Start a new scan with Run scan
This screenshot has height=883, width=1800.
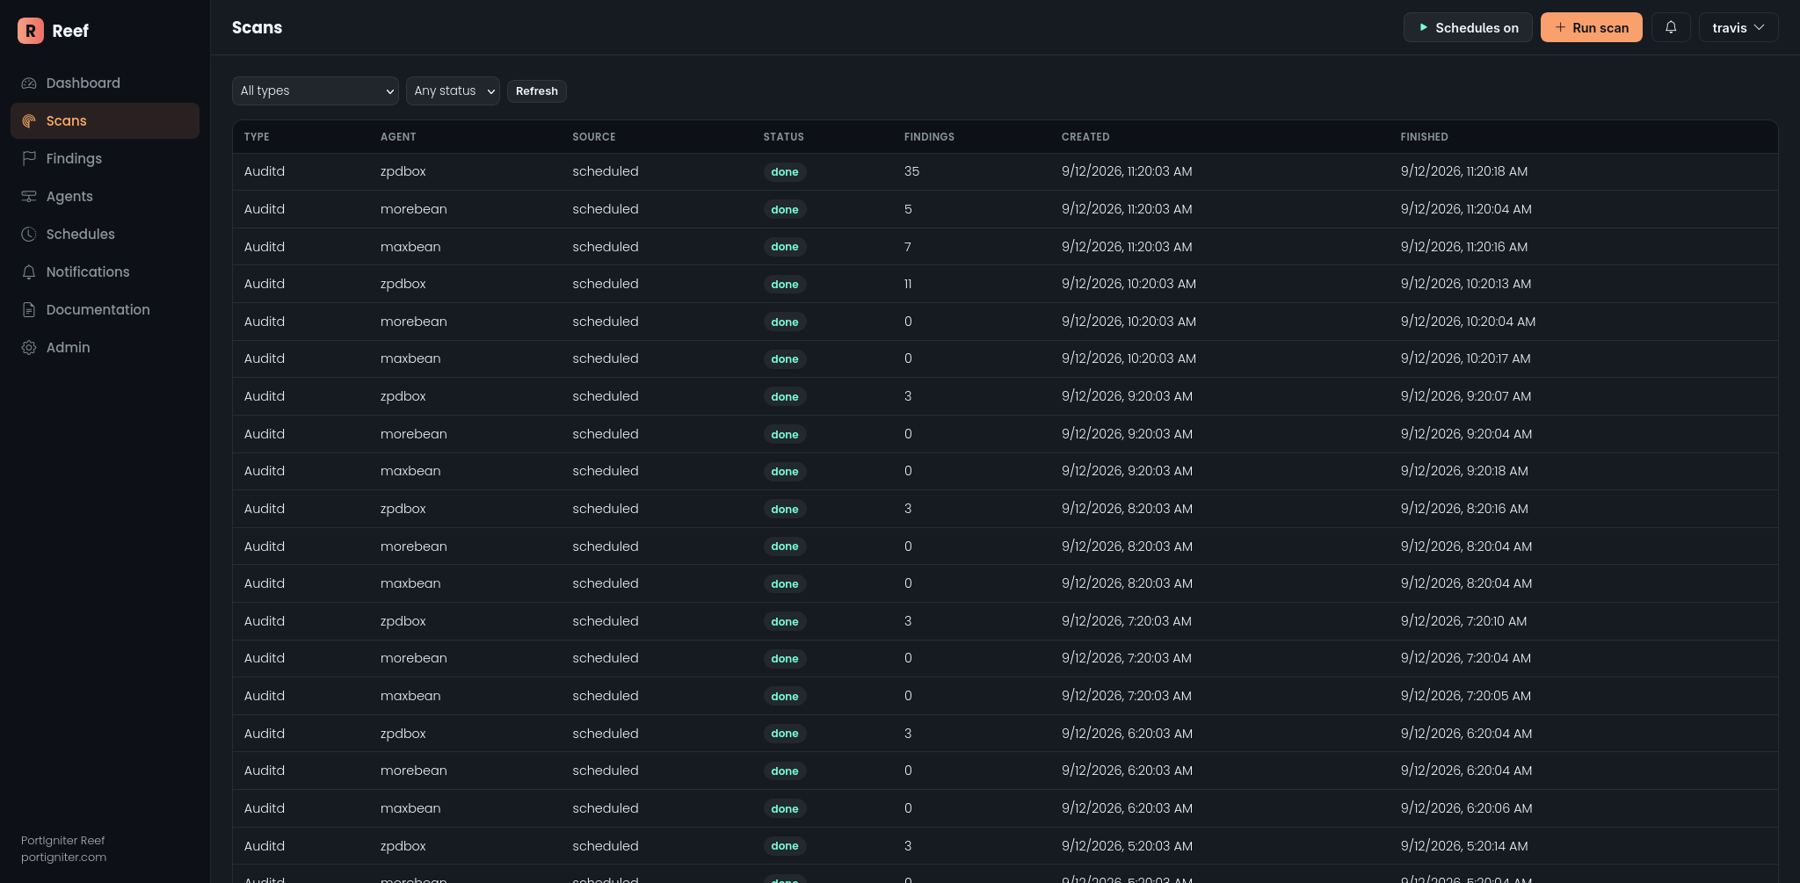(x=1591, y=27)
